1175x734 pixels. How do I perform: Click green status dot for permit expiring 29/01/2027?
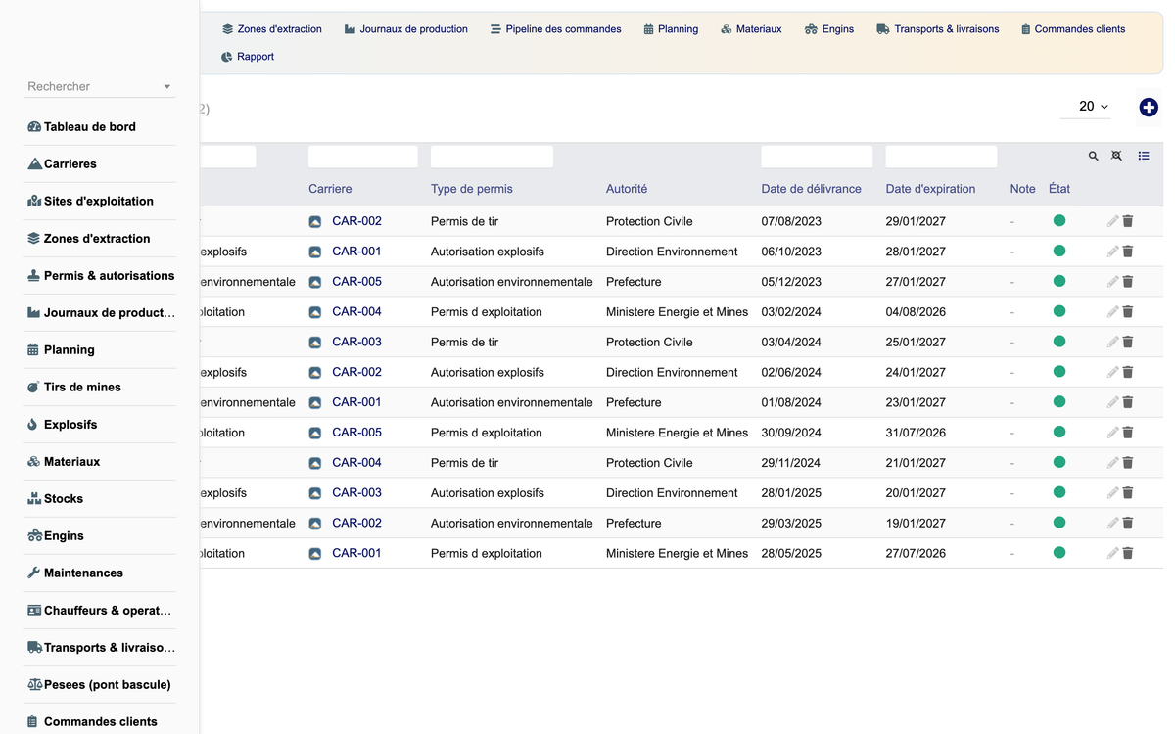(1058, 221)
